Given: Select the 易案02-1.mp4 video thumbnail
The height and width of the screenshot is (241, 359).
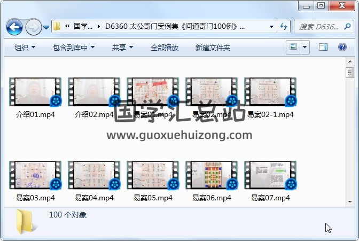Looking at the screenshot, I should click(270, 92).
